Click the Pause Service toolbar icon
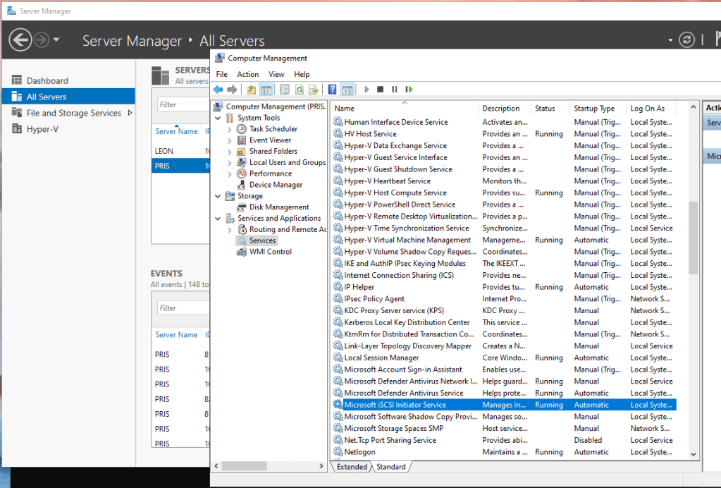 pos(395,90)
